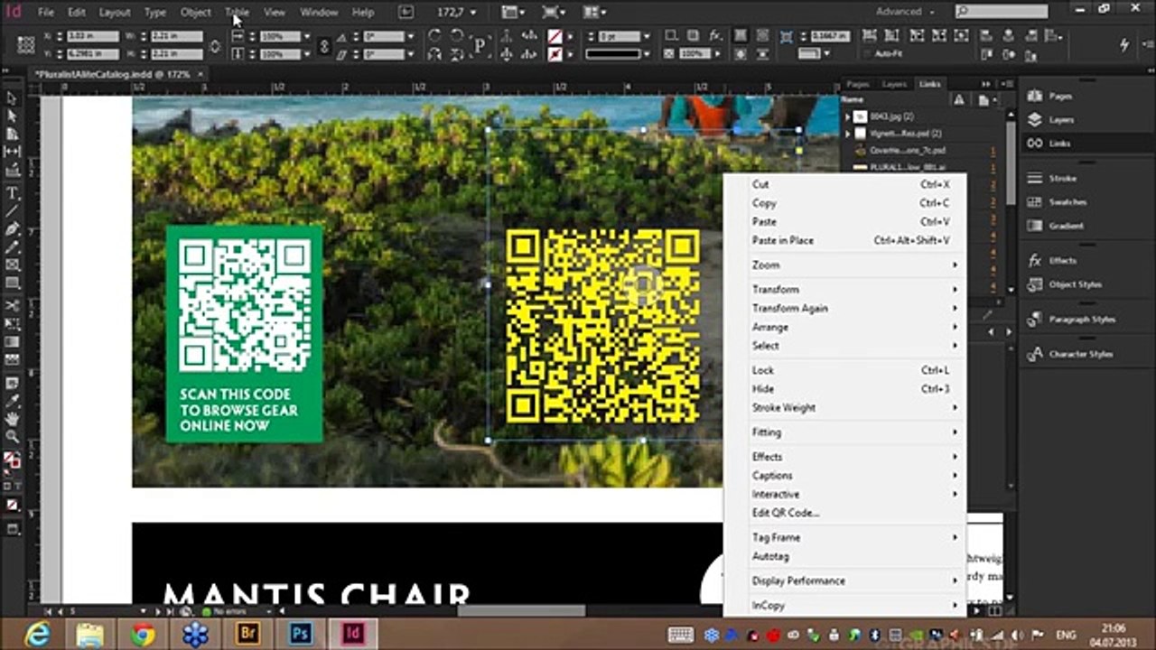This screenshot has height=650, width=1156.
Task: Open the Window menu
Action: 319,13
